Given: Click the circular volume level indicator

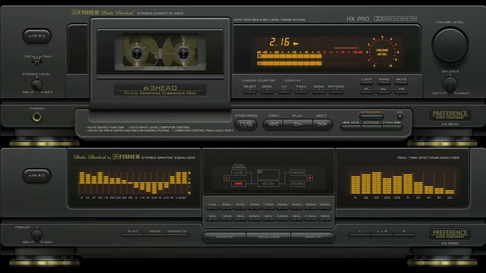Looking at the screenshot, I should point(382,52).
